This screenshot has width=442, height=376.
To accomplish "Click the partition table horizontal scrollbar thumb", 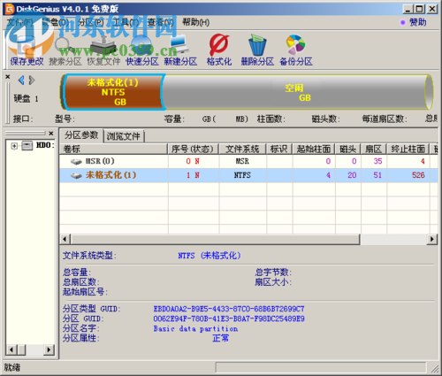I will (215, 239).
